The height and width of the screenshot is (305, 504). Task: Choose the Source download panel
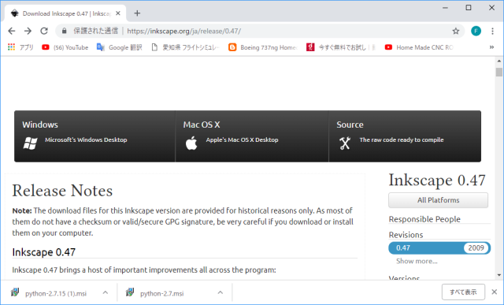point(405,136)
